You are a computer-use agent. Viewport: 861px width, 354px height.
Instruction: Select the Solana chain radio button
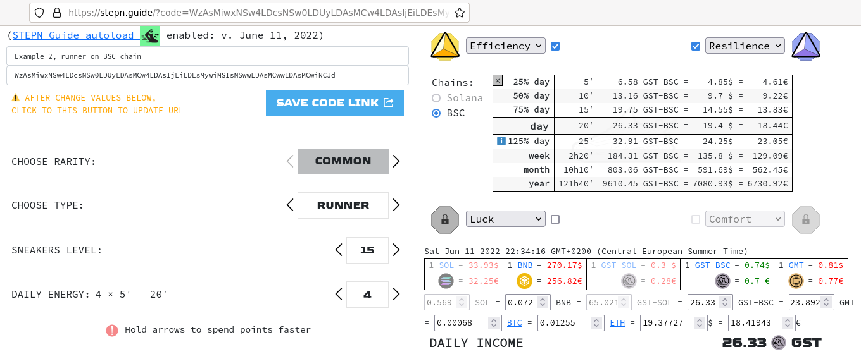click(x=436, y=98)
